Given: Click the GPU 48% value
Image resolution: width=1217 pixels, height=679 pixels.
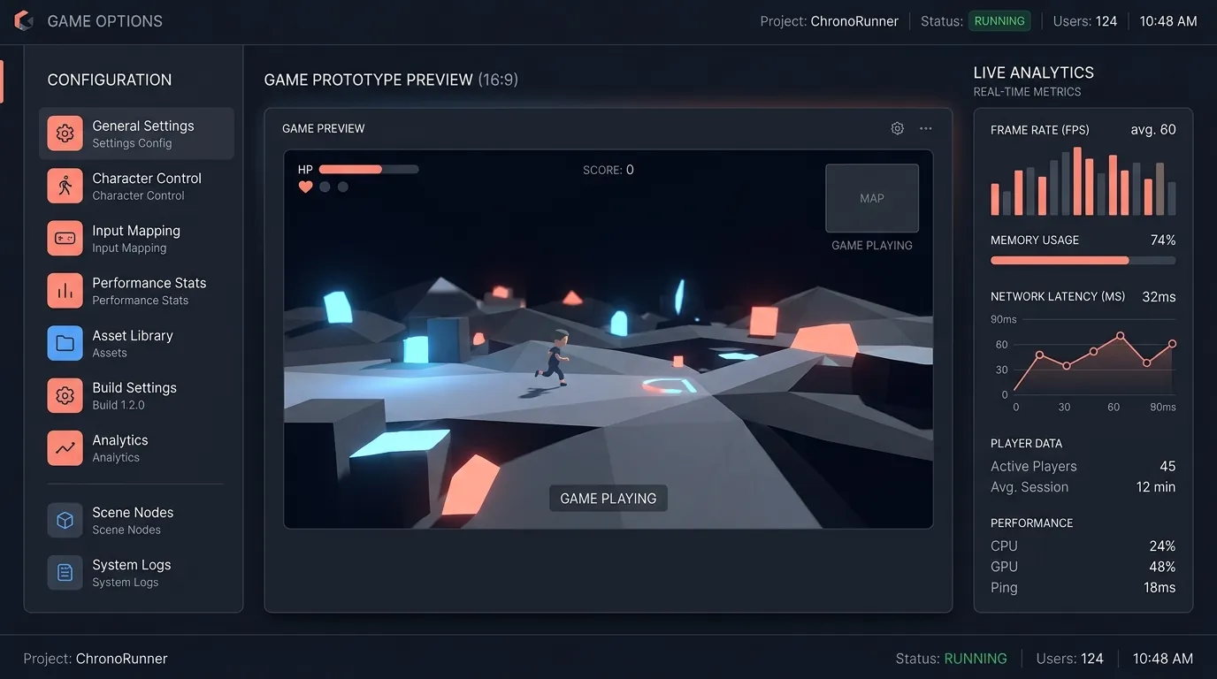Looking at the screenshot, I should [x=1162, y=566].
